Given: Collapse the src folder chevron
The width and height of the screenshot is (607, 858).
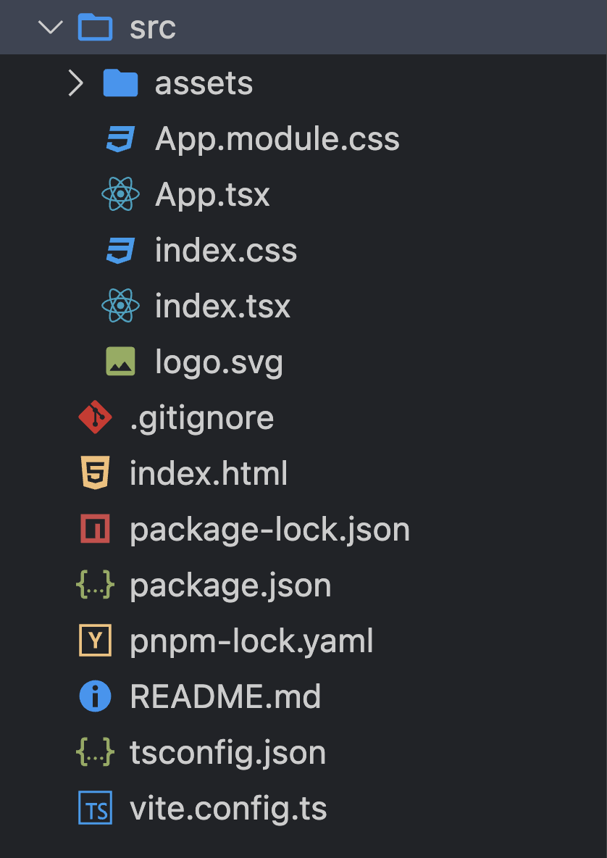Looking at the screenshot, I should (50, 28).
